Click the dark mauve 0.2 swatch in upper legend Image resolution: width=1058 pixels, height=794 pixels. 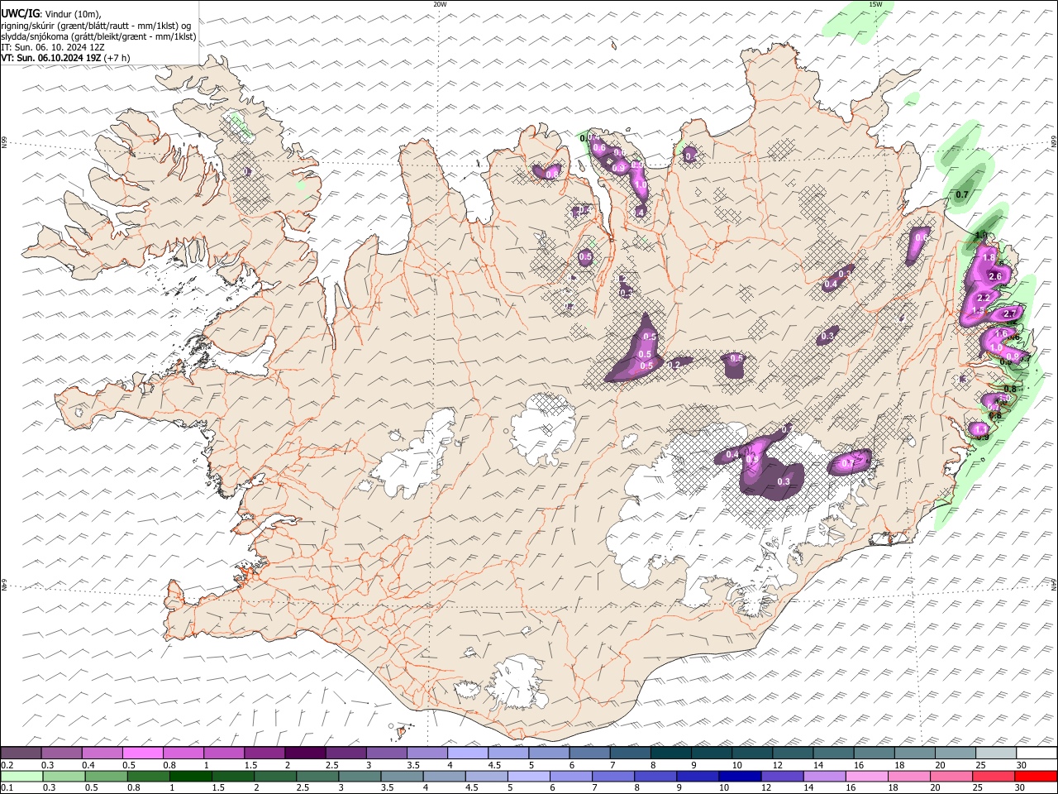pos(21,753)
